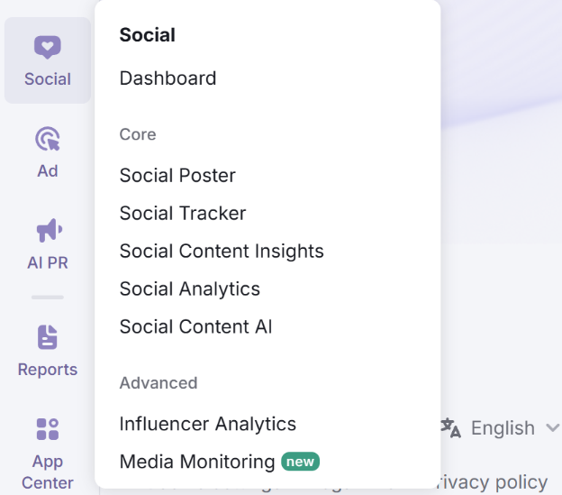This screenshot has height=495, width=562.
Task: Open Influencer Analytics
Action: pos(208,424)
